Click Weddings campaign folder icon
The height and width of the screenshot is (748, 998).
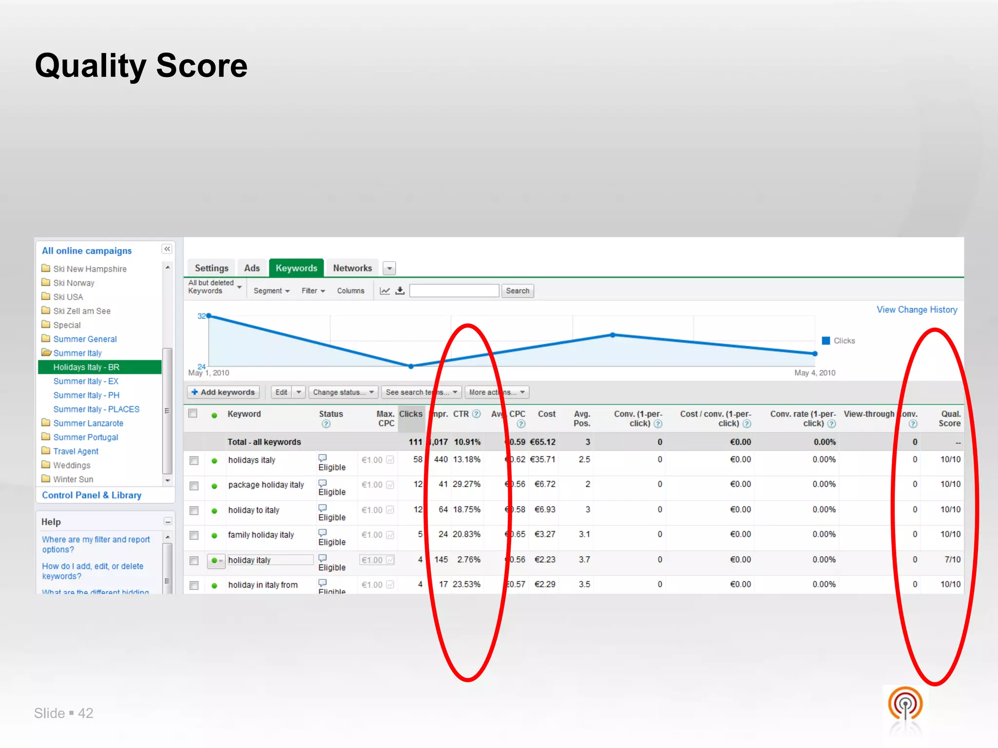(46, 465)
